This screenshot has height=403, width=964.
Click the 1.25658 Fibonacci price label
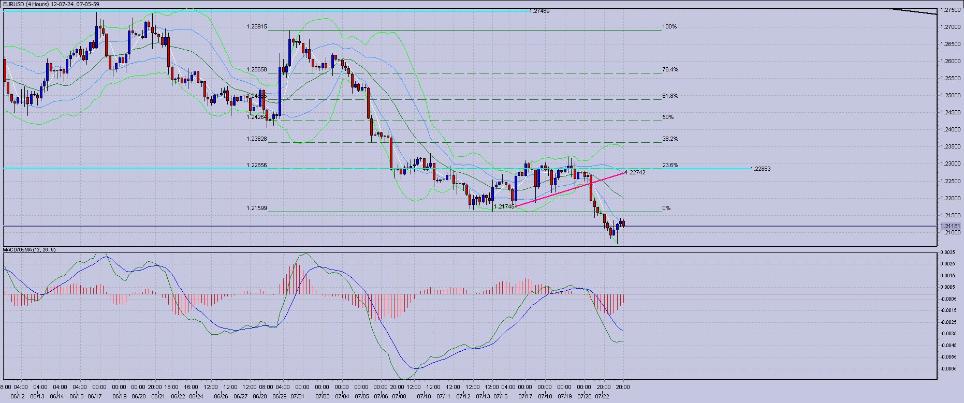click(x=257, y=70)
